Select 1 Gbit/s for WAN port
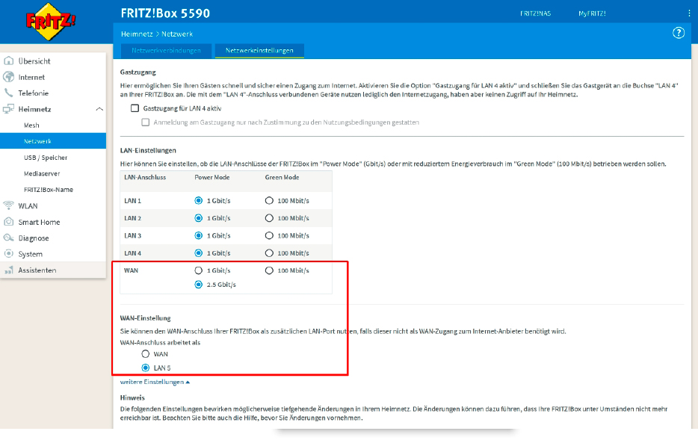 pos(199,270)
